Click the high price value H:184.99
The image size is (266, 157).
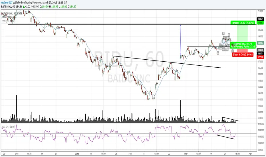click(x=53, y=7)
